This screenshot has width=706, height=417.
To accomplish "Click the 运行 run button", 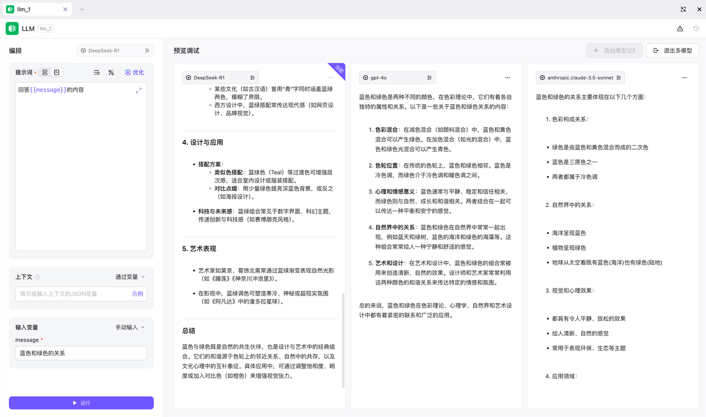I will [x=81, y=403].
